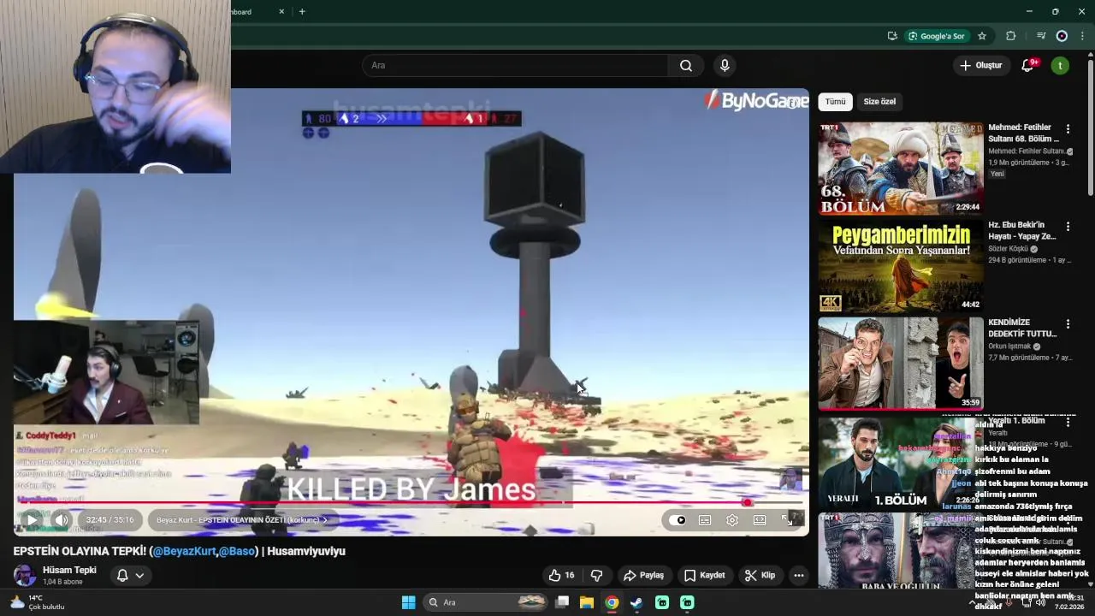Open File Explorer from the taskbar

tap(587, 602)
